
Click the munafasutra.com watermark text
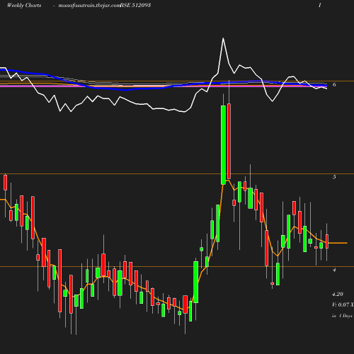pyautogui.click(x=89, y=6)
